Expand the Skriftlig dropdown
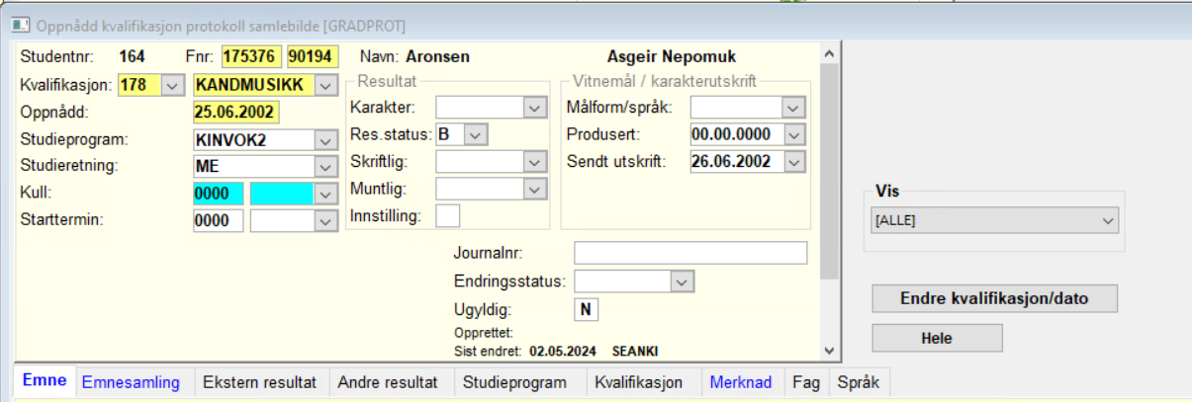1192x402 pixels. tap(534, 161)
